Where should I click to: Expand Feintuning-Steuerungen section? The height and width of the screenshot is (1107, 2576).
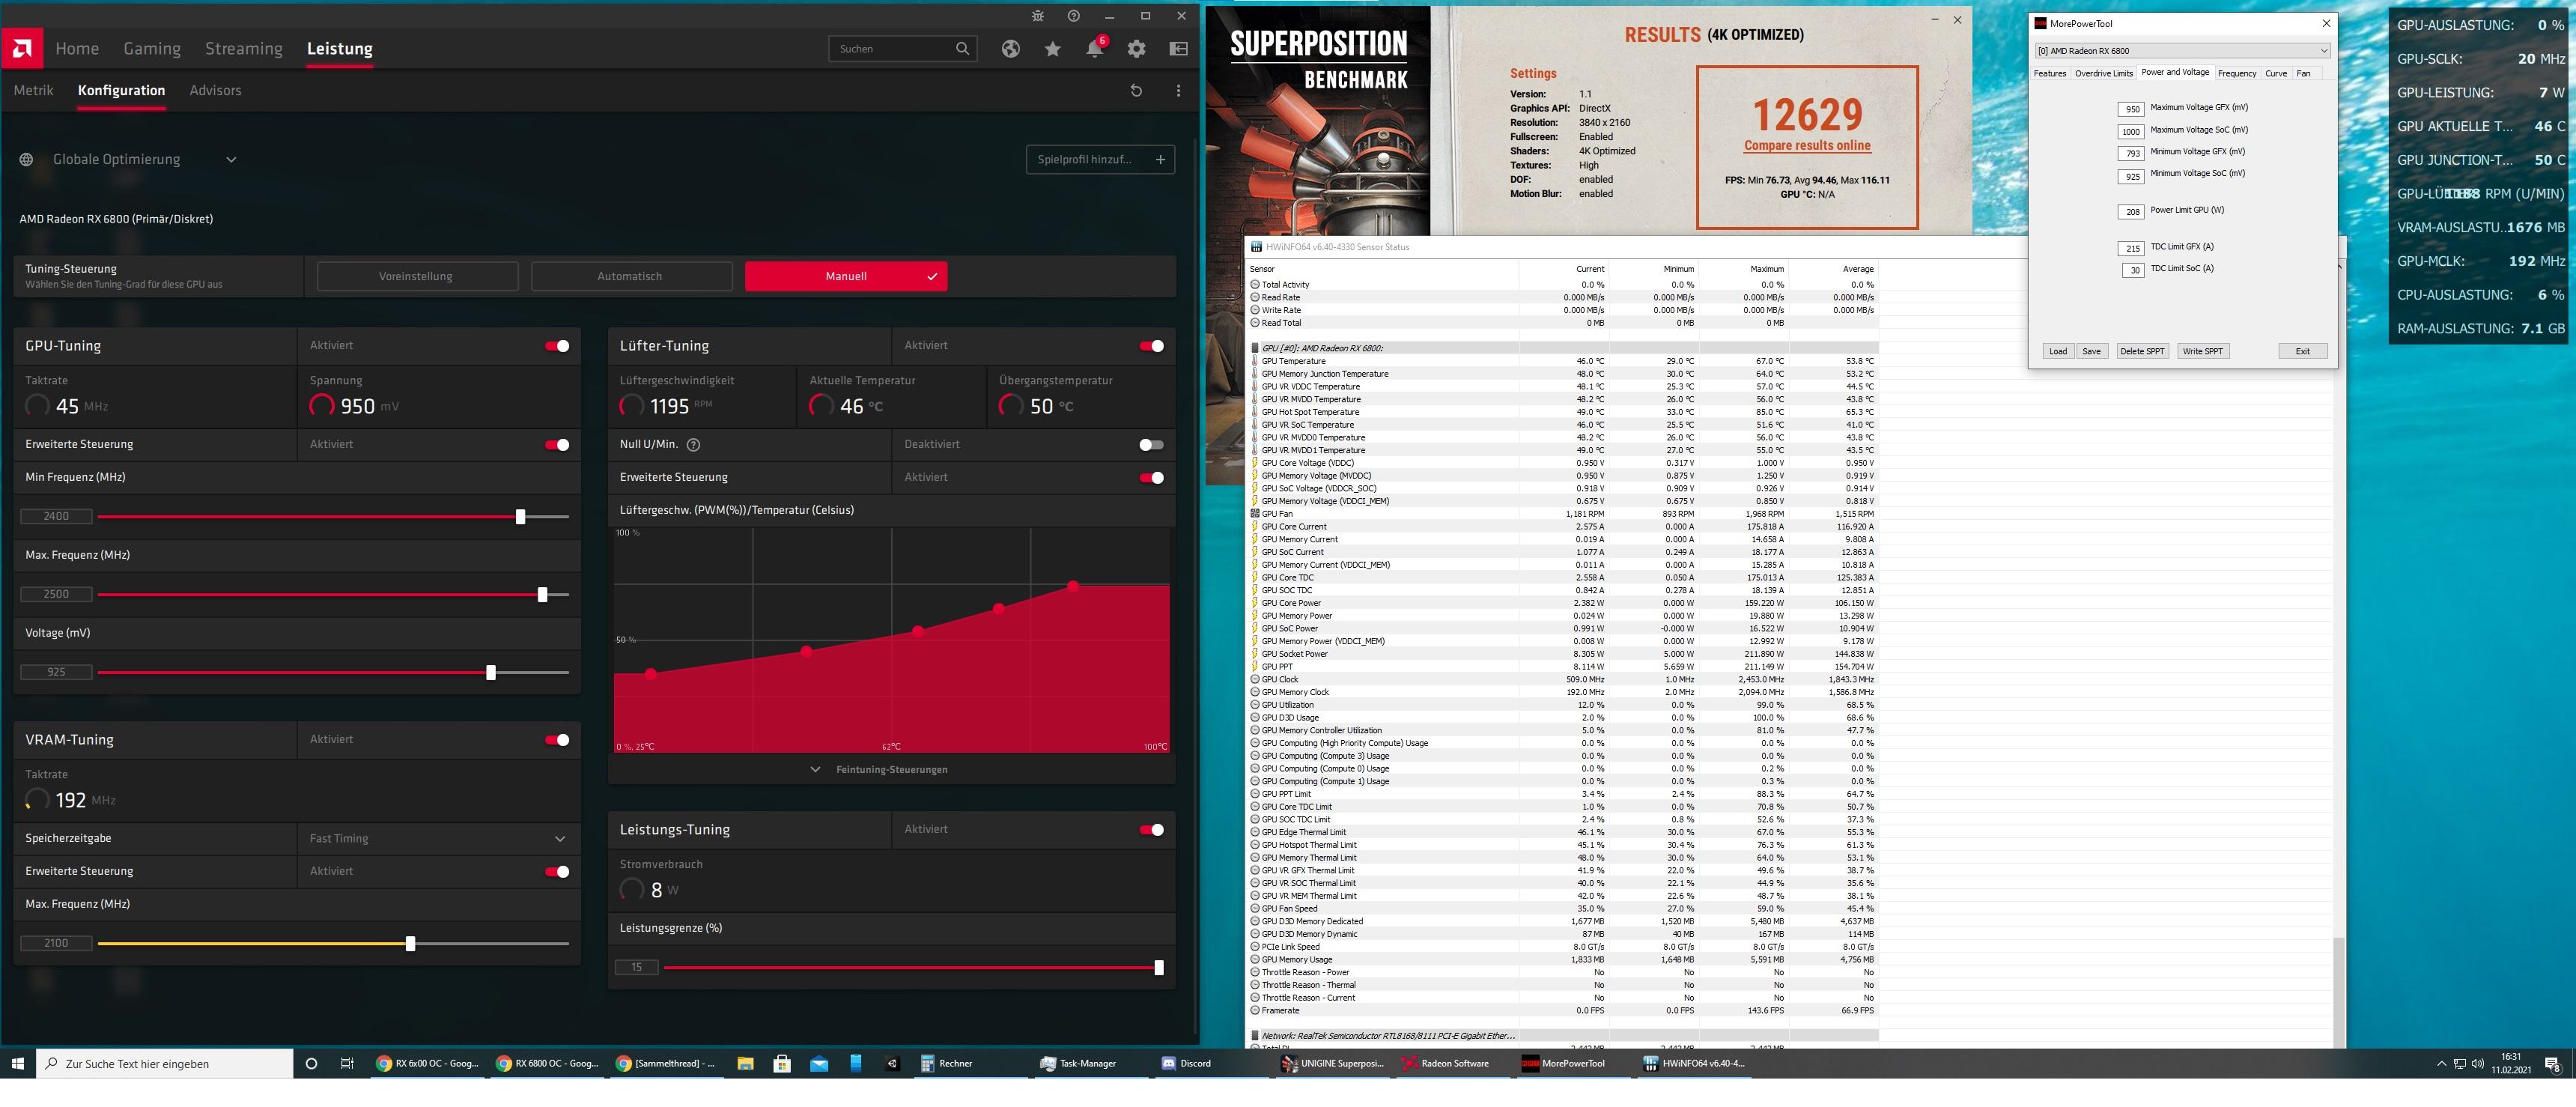[x=879, y=769]
